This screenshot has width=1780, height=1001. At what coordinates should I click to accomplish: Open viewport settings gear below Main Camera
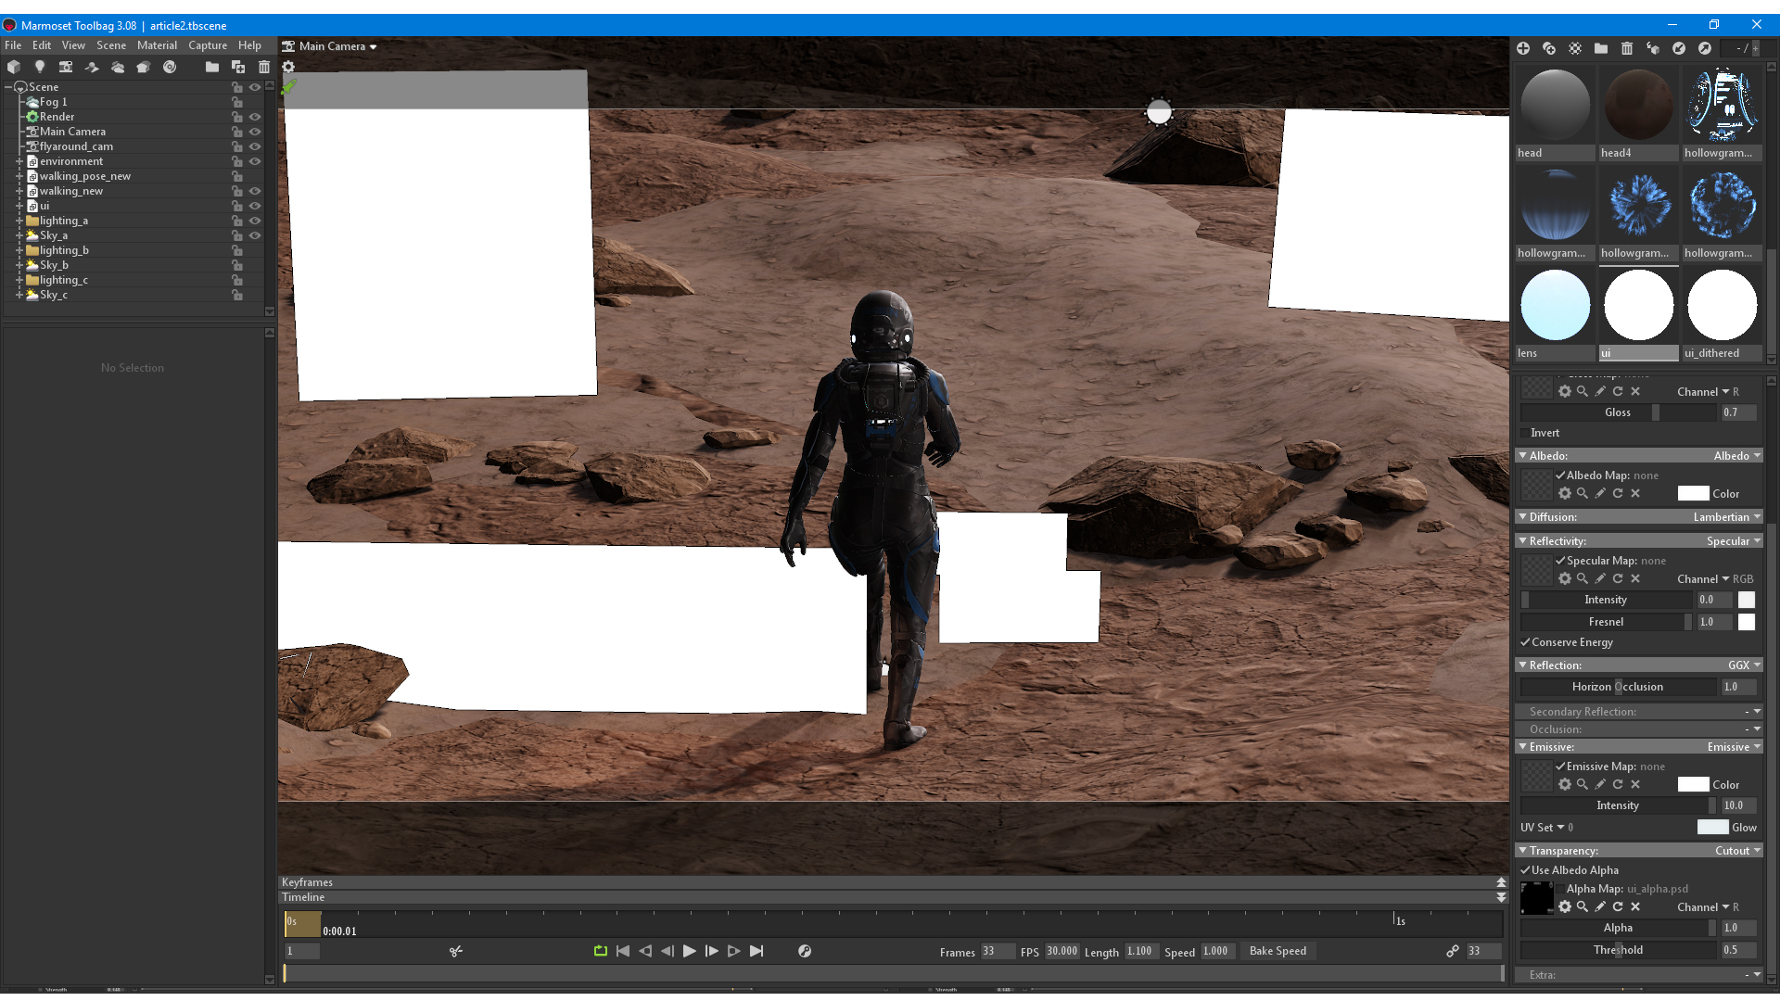[x=288, y=67]
